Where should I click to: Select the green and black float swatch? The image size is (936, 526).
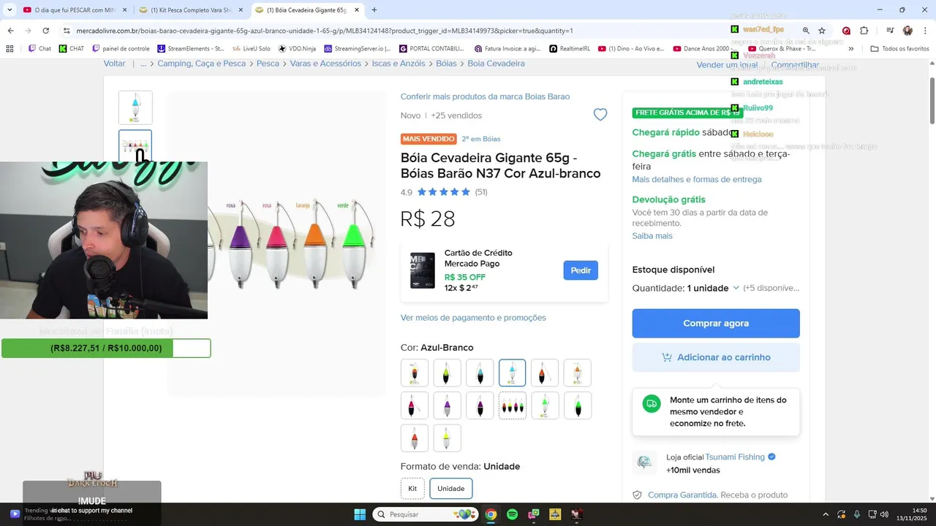(x=578, y=405)
